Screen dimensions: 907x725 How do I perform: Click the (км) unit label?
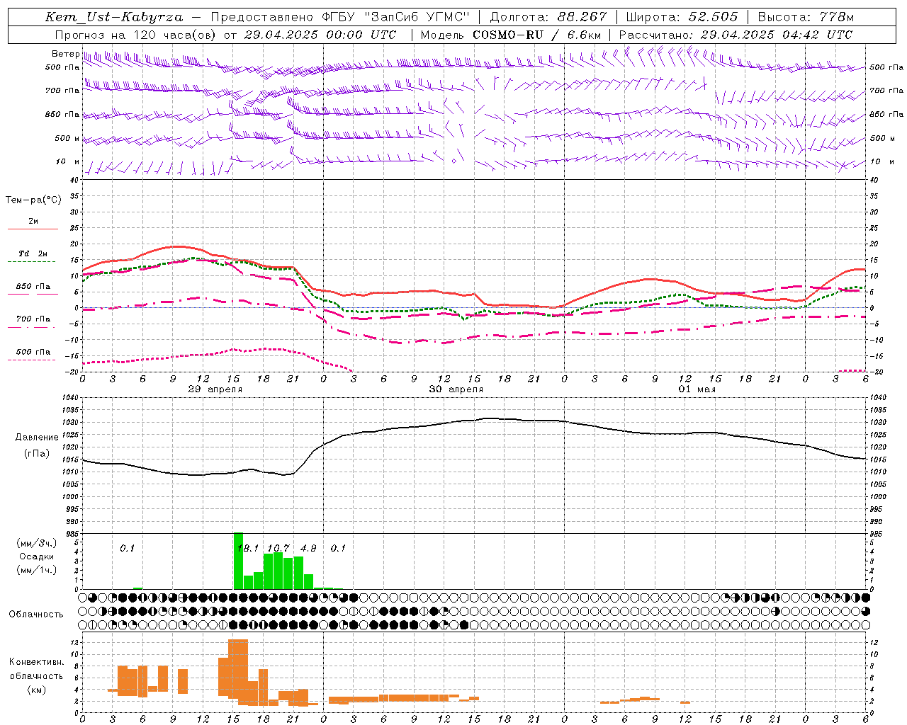click(x=37, y=690)
